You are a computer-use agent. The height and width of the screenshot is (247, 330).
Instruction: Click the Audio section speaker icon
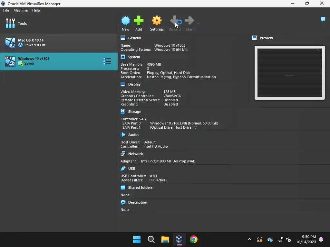(x=123, y=134)
